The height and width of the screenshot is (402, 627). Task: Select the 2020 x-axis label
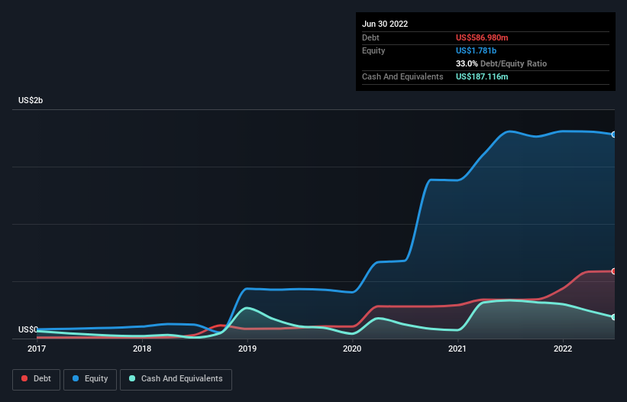click(x=352, y=349)
